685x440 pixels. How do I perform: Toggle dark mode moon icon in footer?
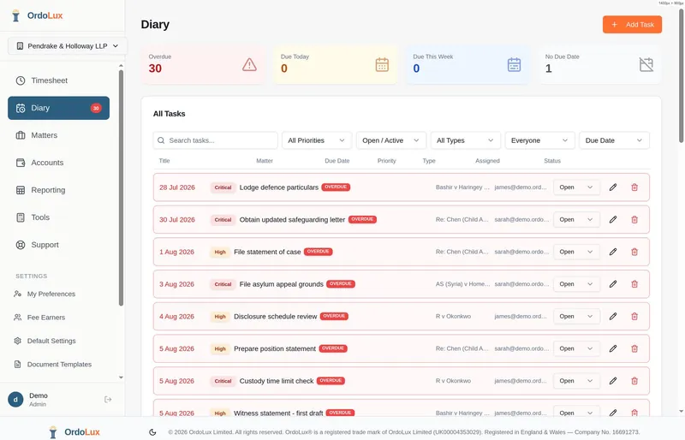(152, 432)
